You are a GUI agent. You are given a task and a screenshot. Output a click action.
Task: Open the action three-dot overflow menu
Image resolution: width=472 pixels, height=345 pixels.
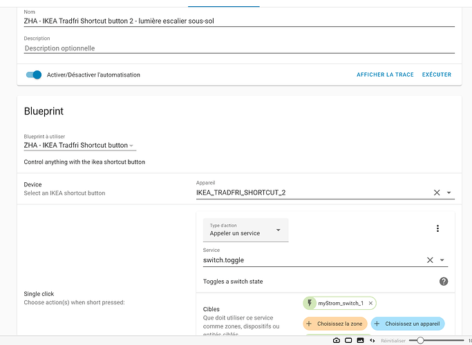pyautogui.click(x=437, y=228)
